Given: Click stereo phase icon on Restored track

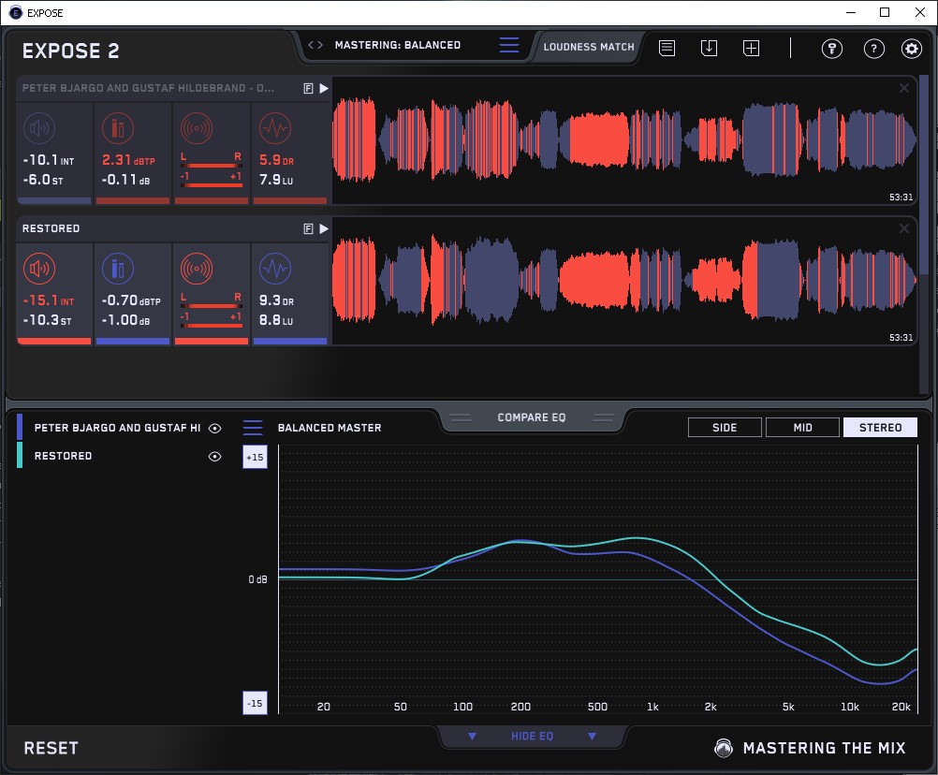Looking at the screenshot, I should [x=197, y=269].
